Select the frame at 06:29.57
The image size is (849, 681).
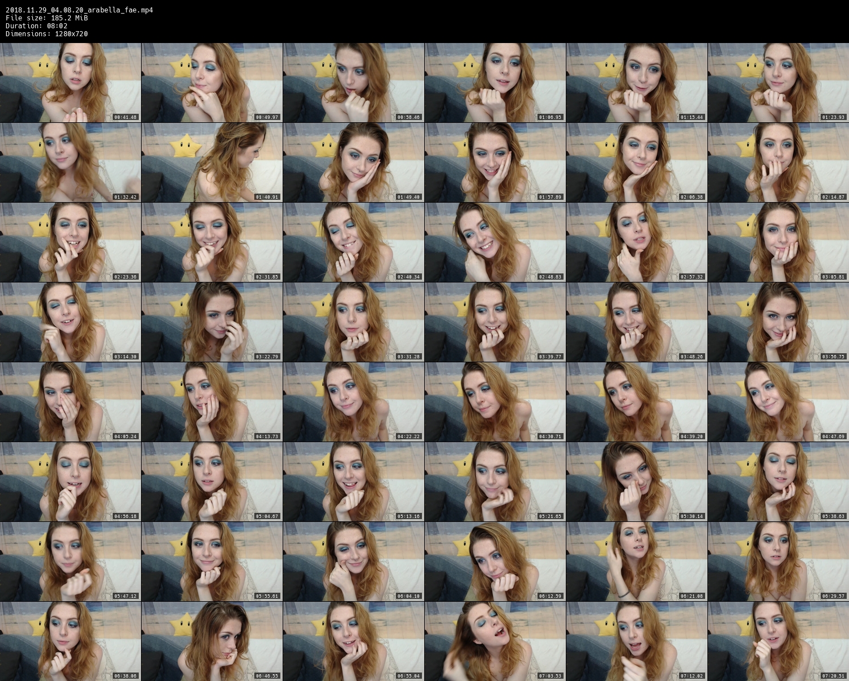(778, 562)
